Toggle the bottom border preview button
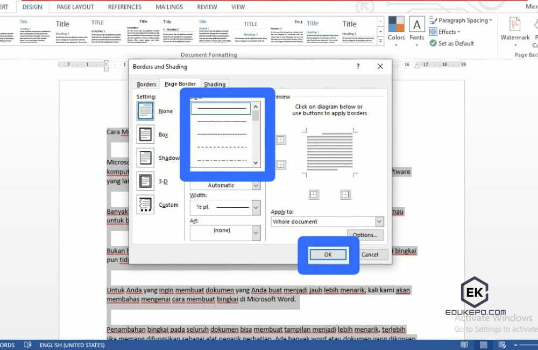538x350 pixels. click(281, 165)
